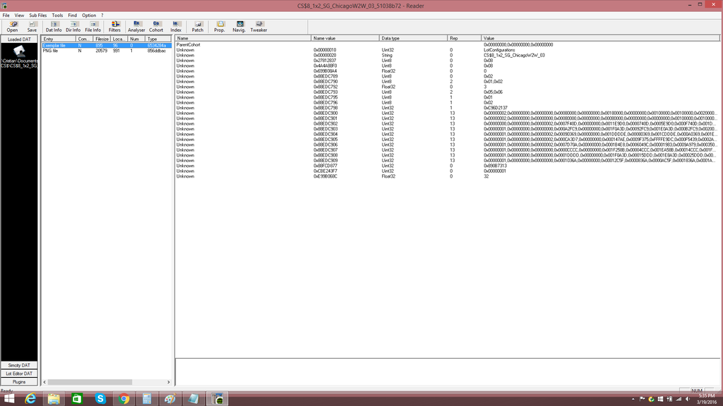Select the 0x88EDC900 property row

[x=447, y=113]
